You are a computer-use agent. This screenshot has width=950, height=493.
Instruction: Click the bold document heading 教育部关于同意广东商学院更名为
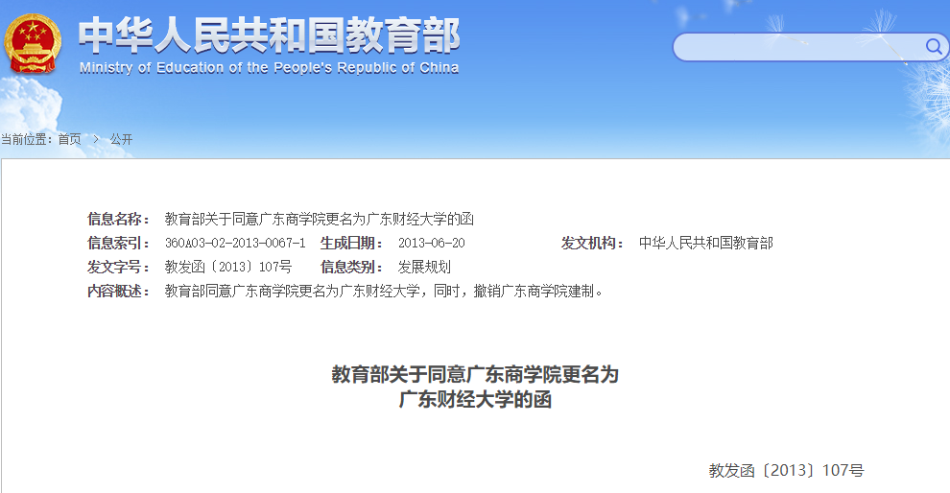475,375
